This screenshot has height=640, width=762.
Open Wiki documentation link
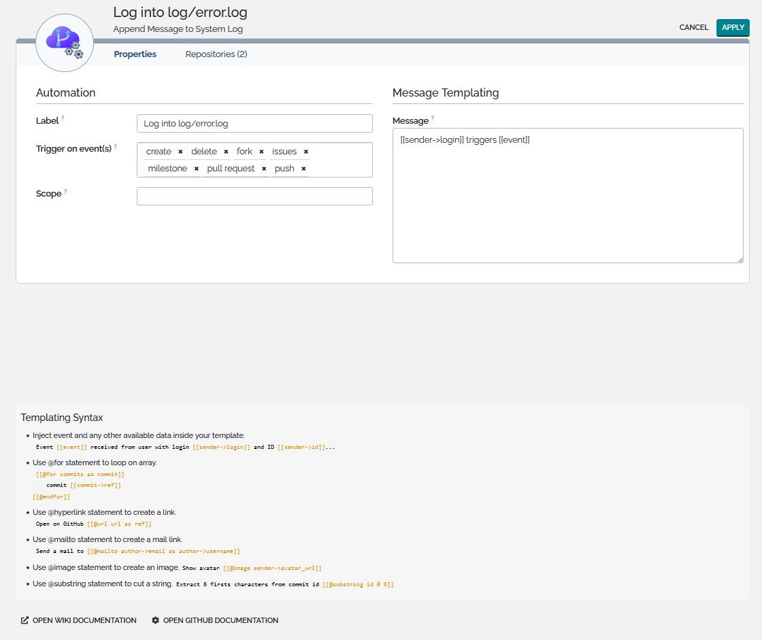(78, 620)
